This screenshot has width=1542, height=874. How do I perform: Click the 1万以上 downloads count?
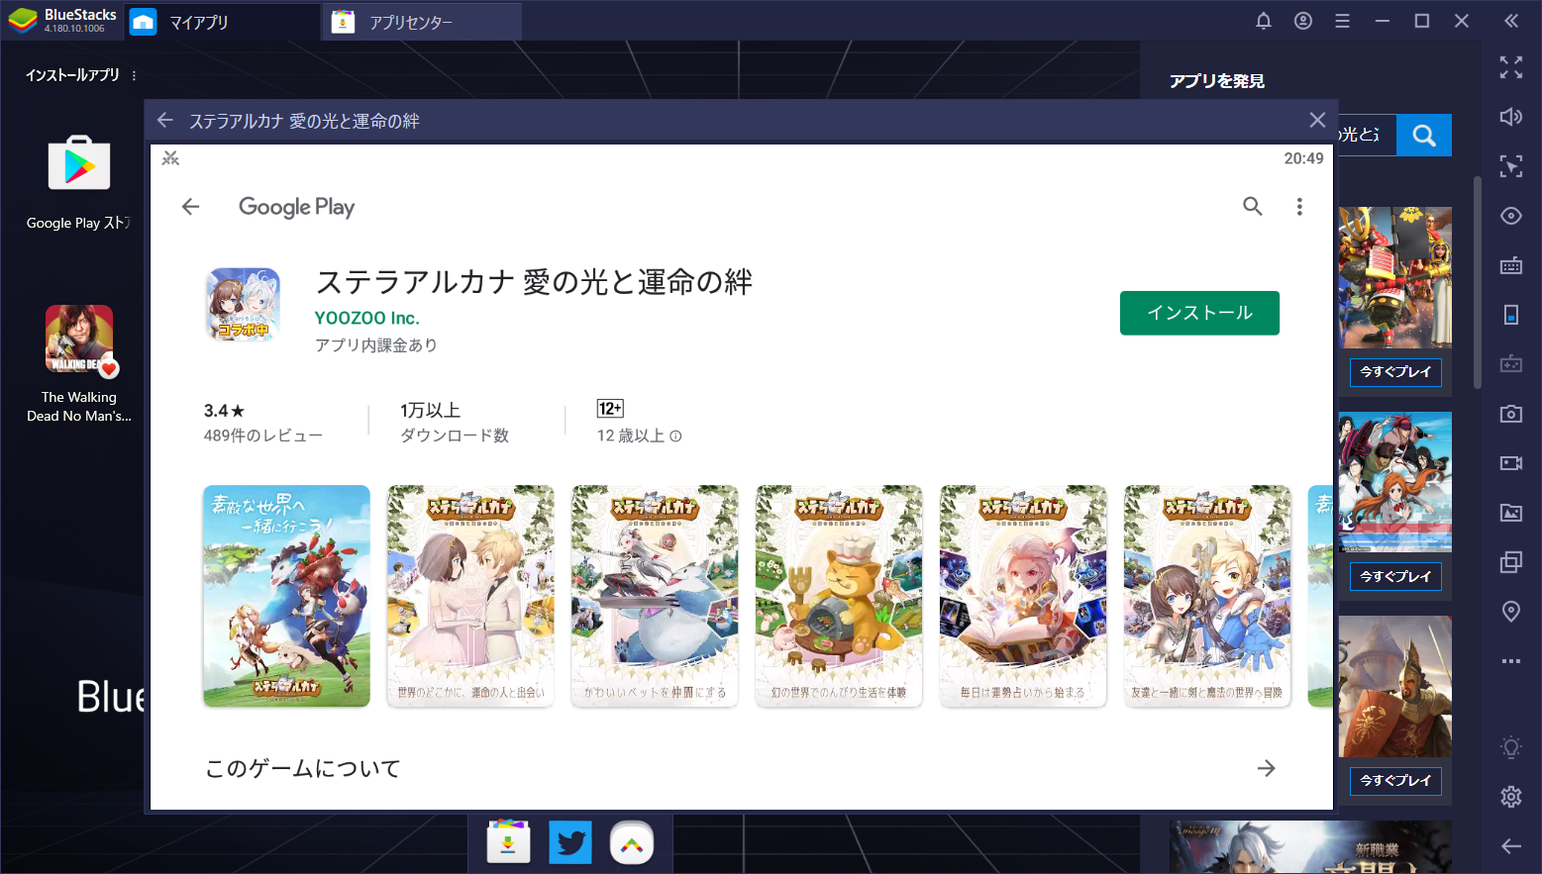coord(455,422)
